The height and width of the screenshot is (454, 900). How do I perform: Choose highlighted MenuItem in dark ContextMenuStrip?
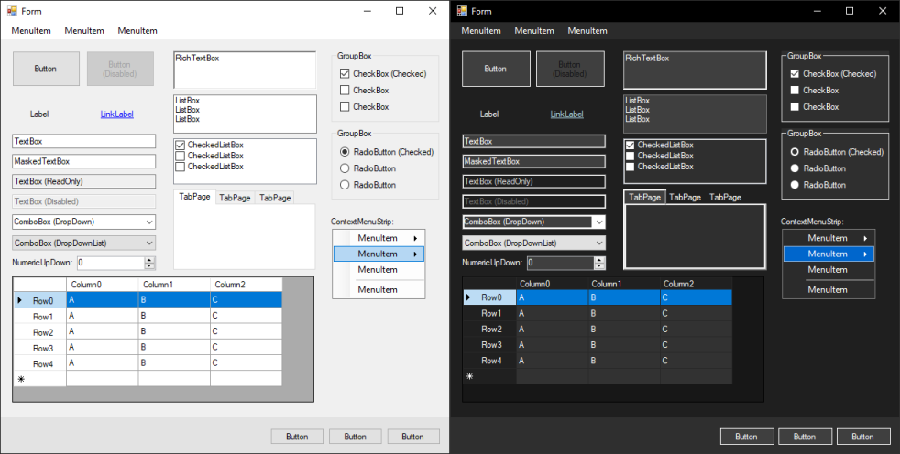(829, 254)
